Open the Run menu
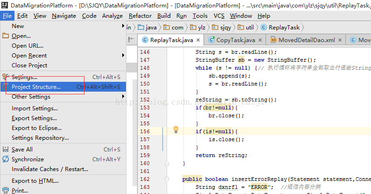The image size is (371, 194). (182, 16)
